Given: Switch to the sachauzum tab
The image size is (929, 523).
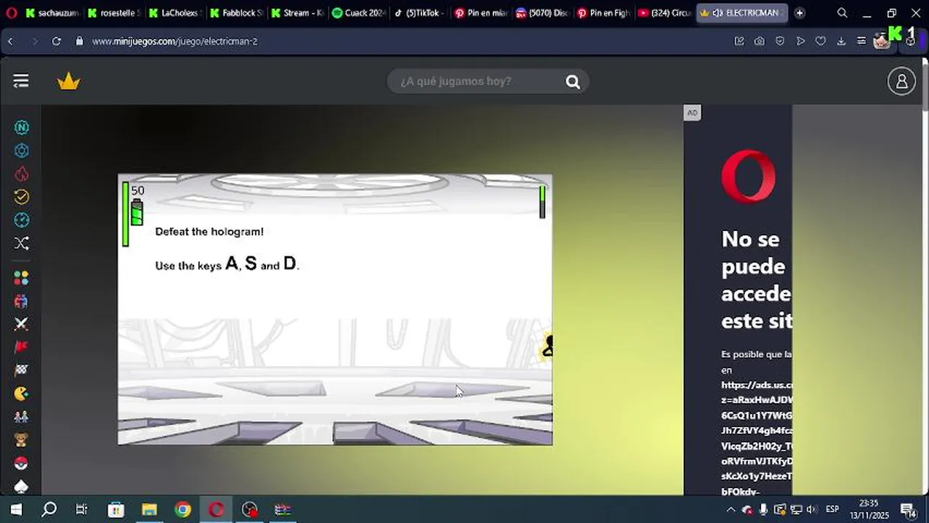Looking at the screenshot, I should 51,13.
